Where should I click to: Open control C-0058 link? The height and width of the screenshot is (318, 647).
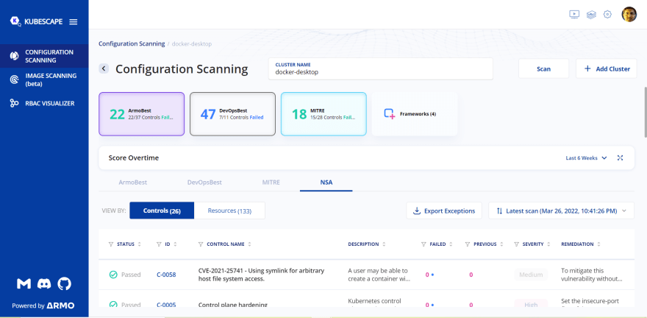click(166, 275)
